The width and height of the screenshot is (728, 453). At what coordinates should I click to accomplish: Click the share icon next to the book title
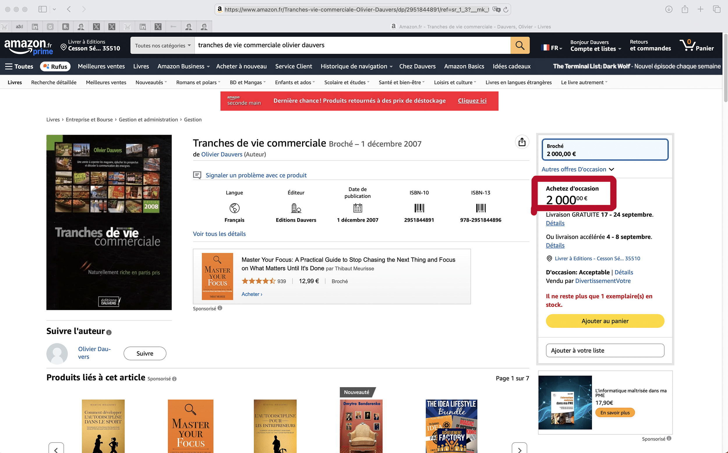click(522, 142)
